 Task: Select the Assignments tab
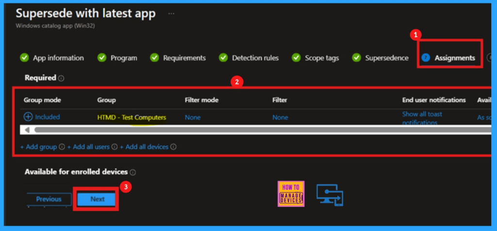(455, 58)
